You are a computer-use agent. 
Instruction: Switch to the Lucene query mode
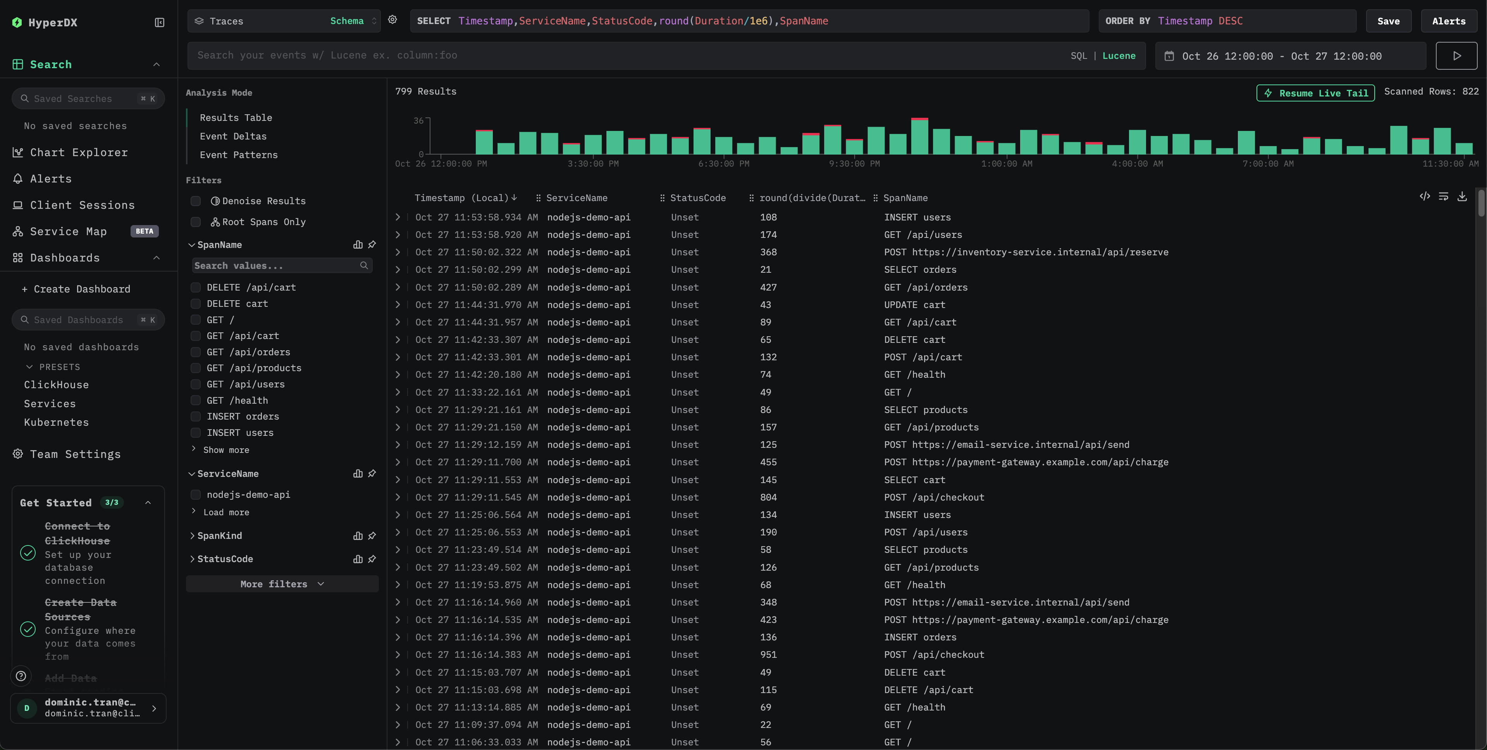click(1119, 55)
